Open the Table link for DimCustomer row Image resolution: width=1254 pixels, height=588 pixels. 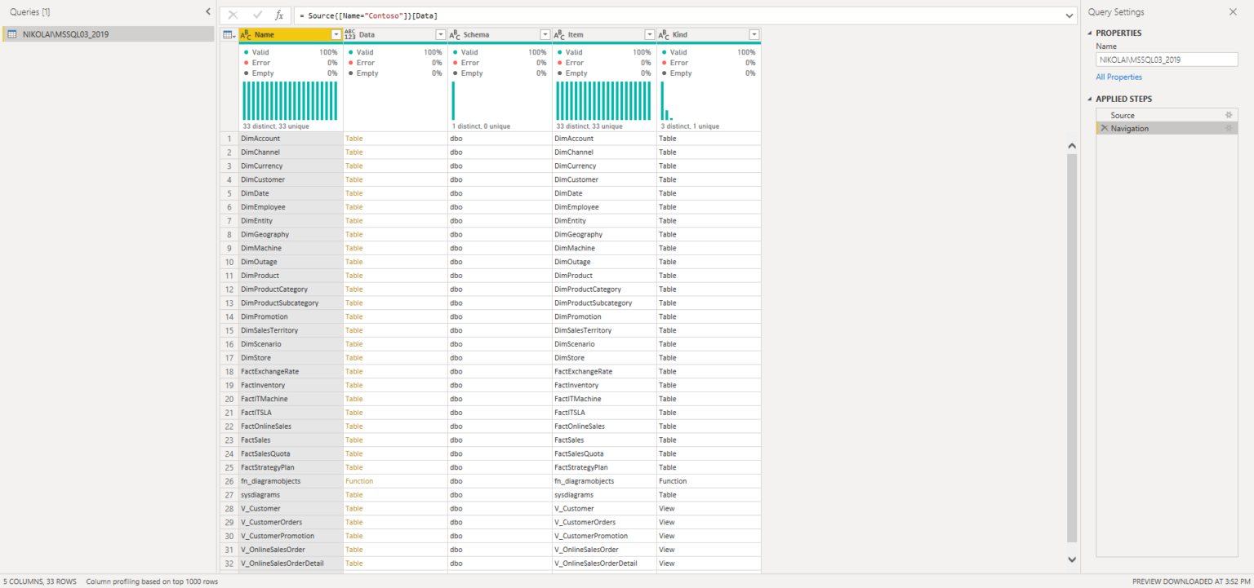tap(354, 179)
